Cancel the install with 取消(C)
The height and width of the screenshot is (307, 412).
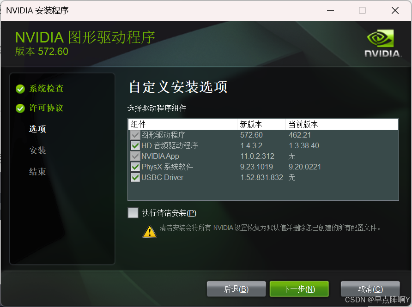tap(370, 289)
